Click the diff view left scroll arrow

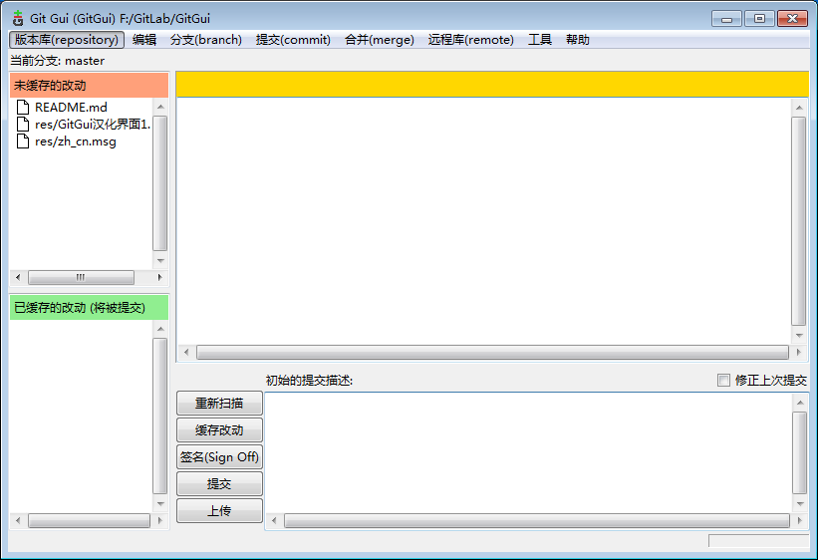coord(186,353)
